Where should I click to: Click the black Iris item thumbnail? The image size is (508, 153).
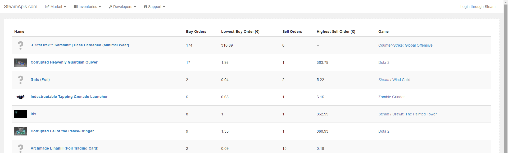tap(21, 114)
